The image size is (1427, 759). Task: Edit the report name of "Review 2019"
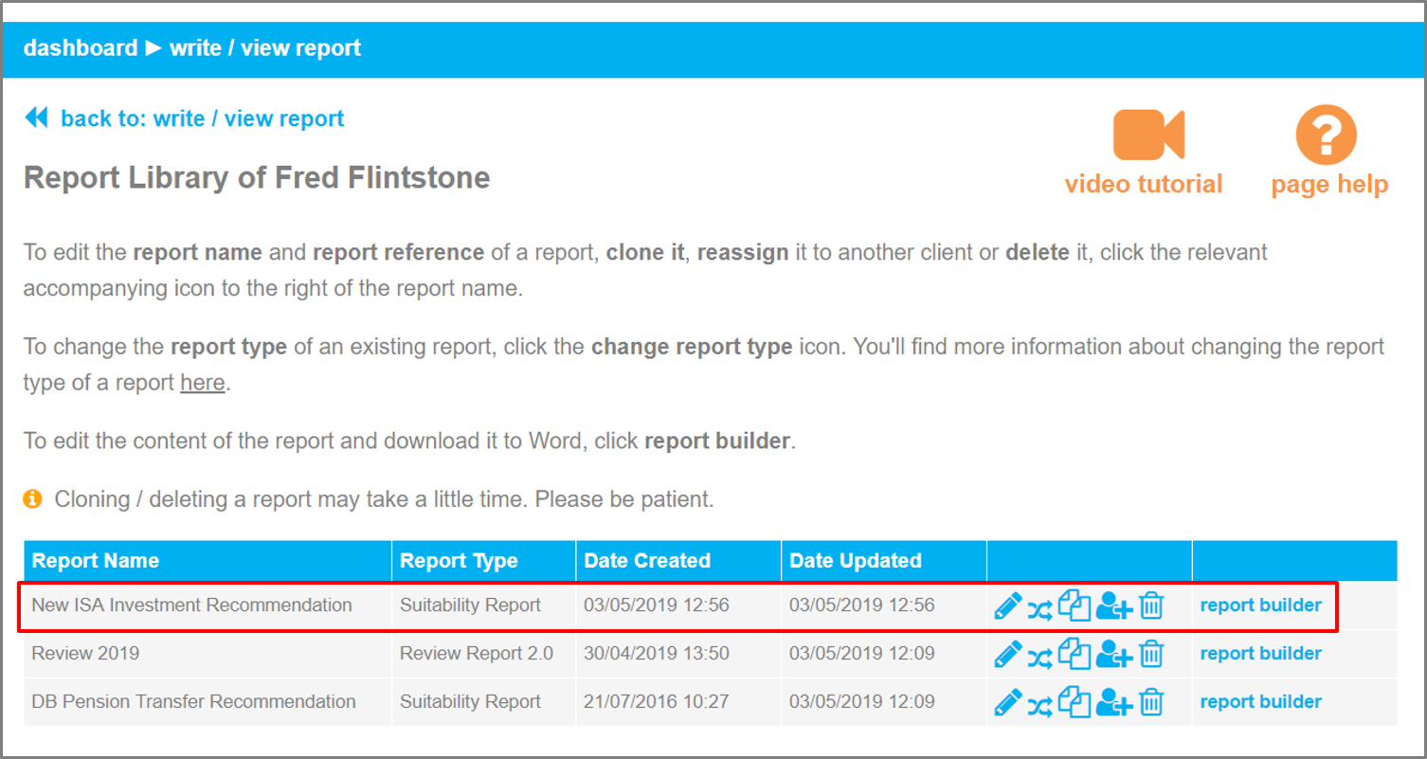(x=1008, y=654)
